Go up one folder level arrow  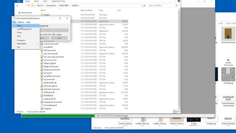[x=29, y=6]
